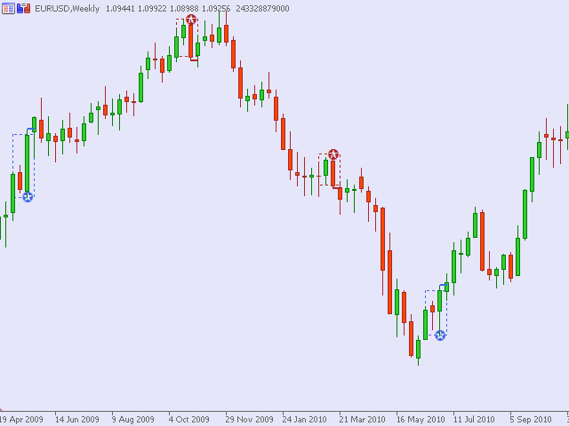
Task: Click the close price 1.09256
Action: pos(216,8)
